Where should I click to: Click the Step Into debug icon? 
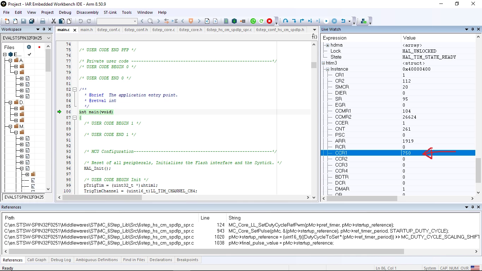294,21
